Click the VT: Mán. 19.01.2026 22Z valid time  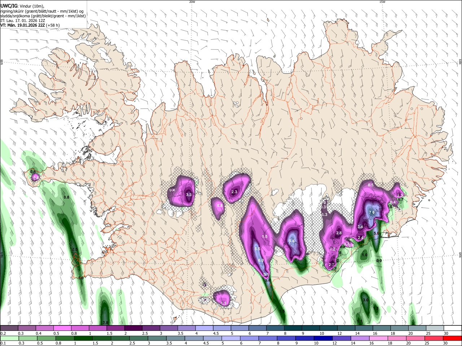coord(23,25)
